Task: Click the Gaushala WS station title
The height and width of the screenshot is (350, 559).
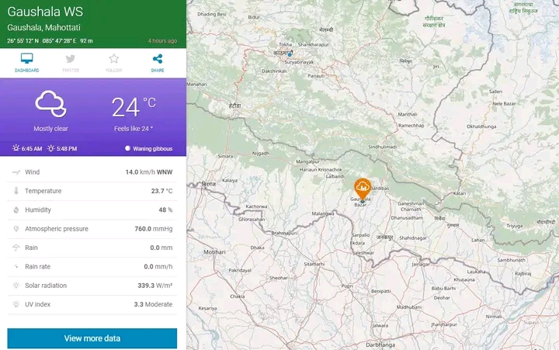Action: tap(45, 12)
